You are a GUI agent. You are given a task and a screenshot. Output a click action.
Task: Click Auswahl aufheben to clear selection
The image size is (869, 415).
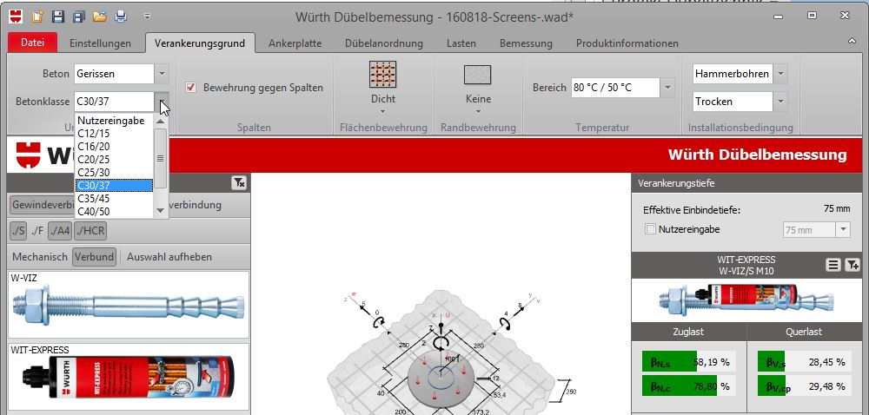pyautogui.click(x=169, y=257)
